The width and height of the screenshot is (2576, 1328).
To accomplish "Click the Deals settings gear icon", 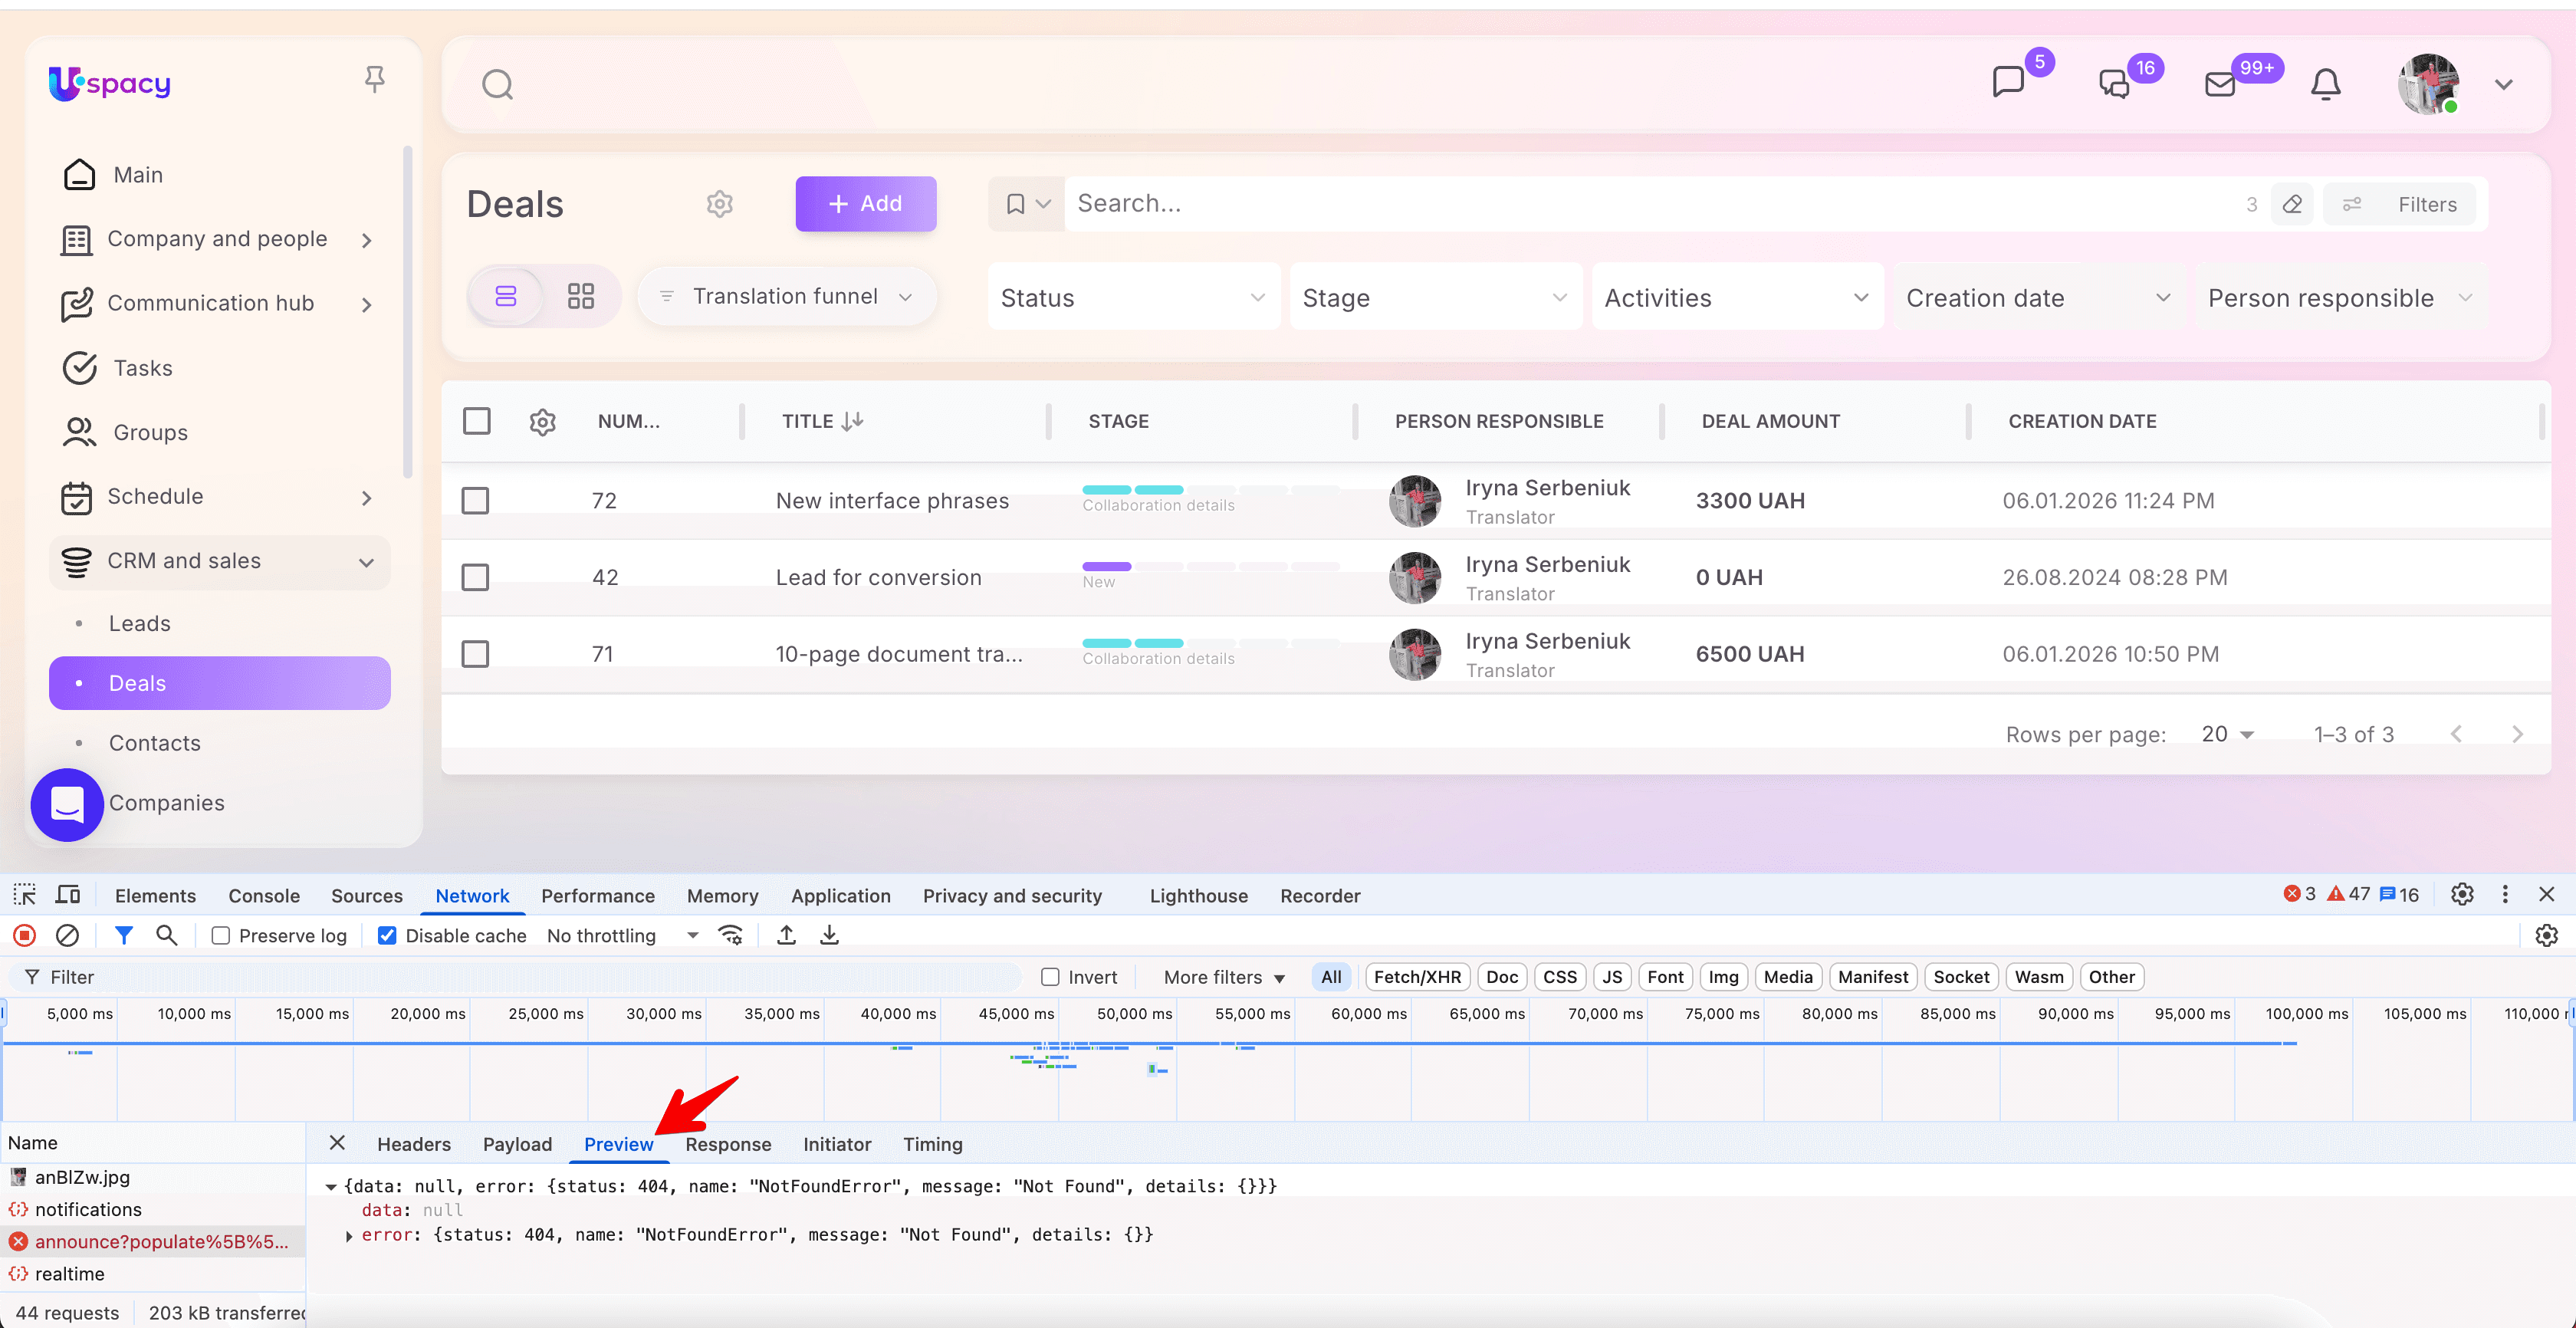I will (x=720, y=204).
